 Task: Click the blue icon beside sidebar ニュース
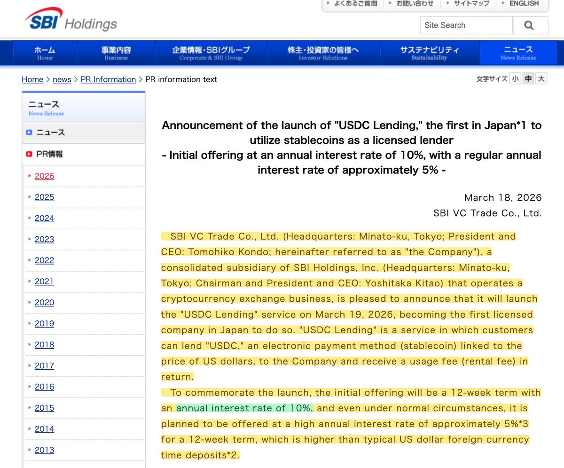coord(29,133)
